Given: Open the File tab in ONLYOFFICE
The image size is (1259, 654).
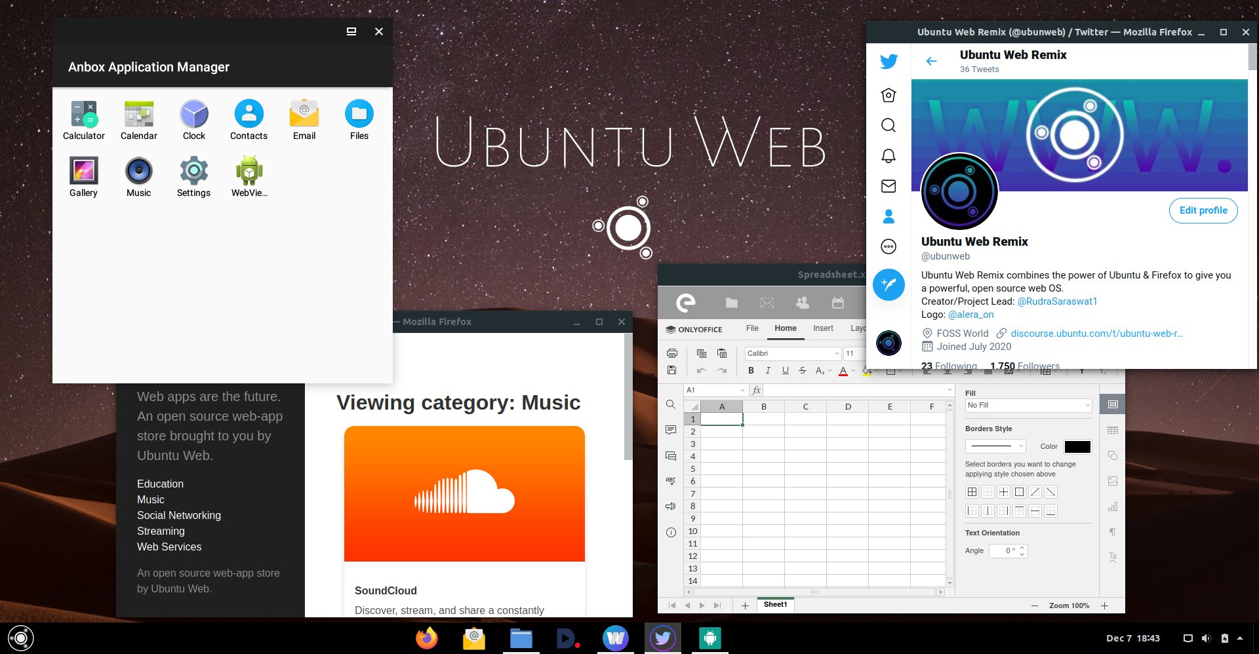Looking at the screenshot, I should 752,328.
